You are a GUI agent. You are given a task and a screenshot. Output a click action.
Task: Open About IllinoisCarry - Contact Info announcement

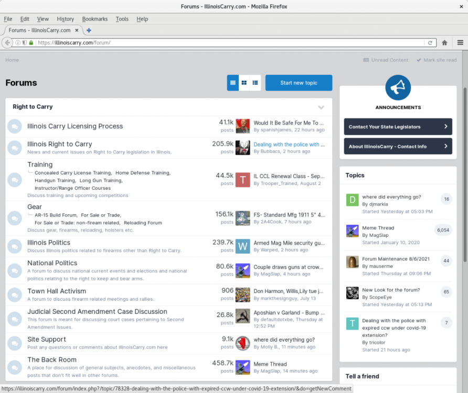tap(398, 146)
